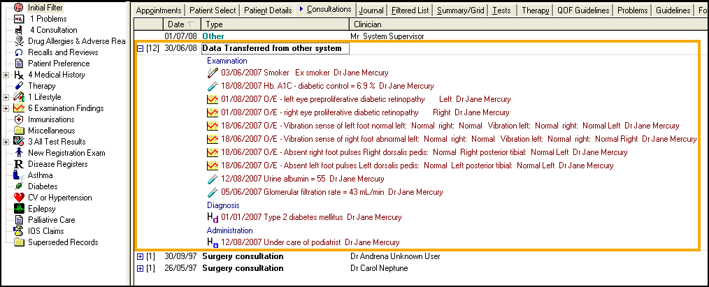
Task: Click the CV or Hypertension heart icon
Action: click(19, 198)
